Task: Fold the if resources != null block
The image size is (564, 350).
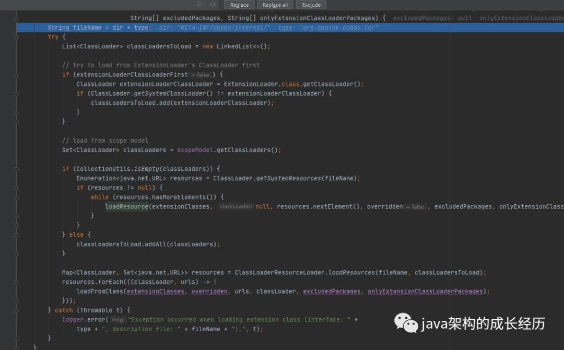Action: 16,188
